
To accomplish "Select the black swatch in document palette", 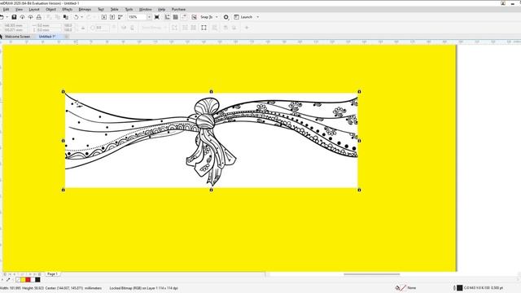I will coord(37,280).
